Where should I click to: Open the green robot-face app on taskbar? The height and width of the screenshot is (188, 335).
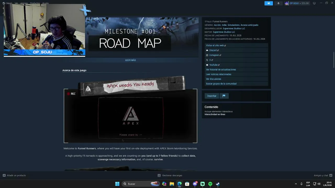click(203, 184)
